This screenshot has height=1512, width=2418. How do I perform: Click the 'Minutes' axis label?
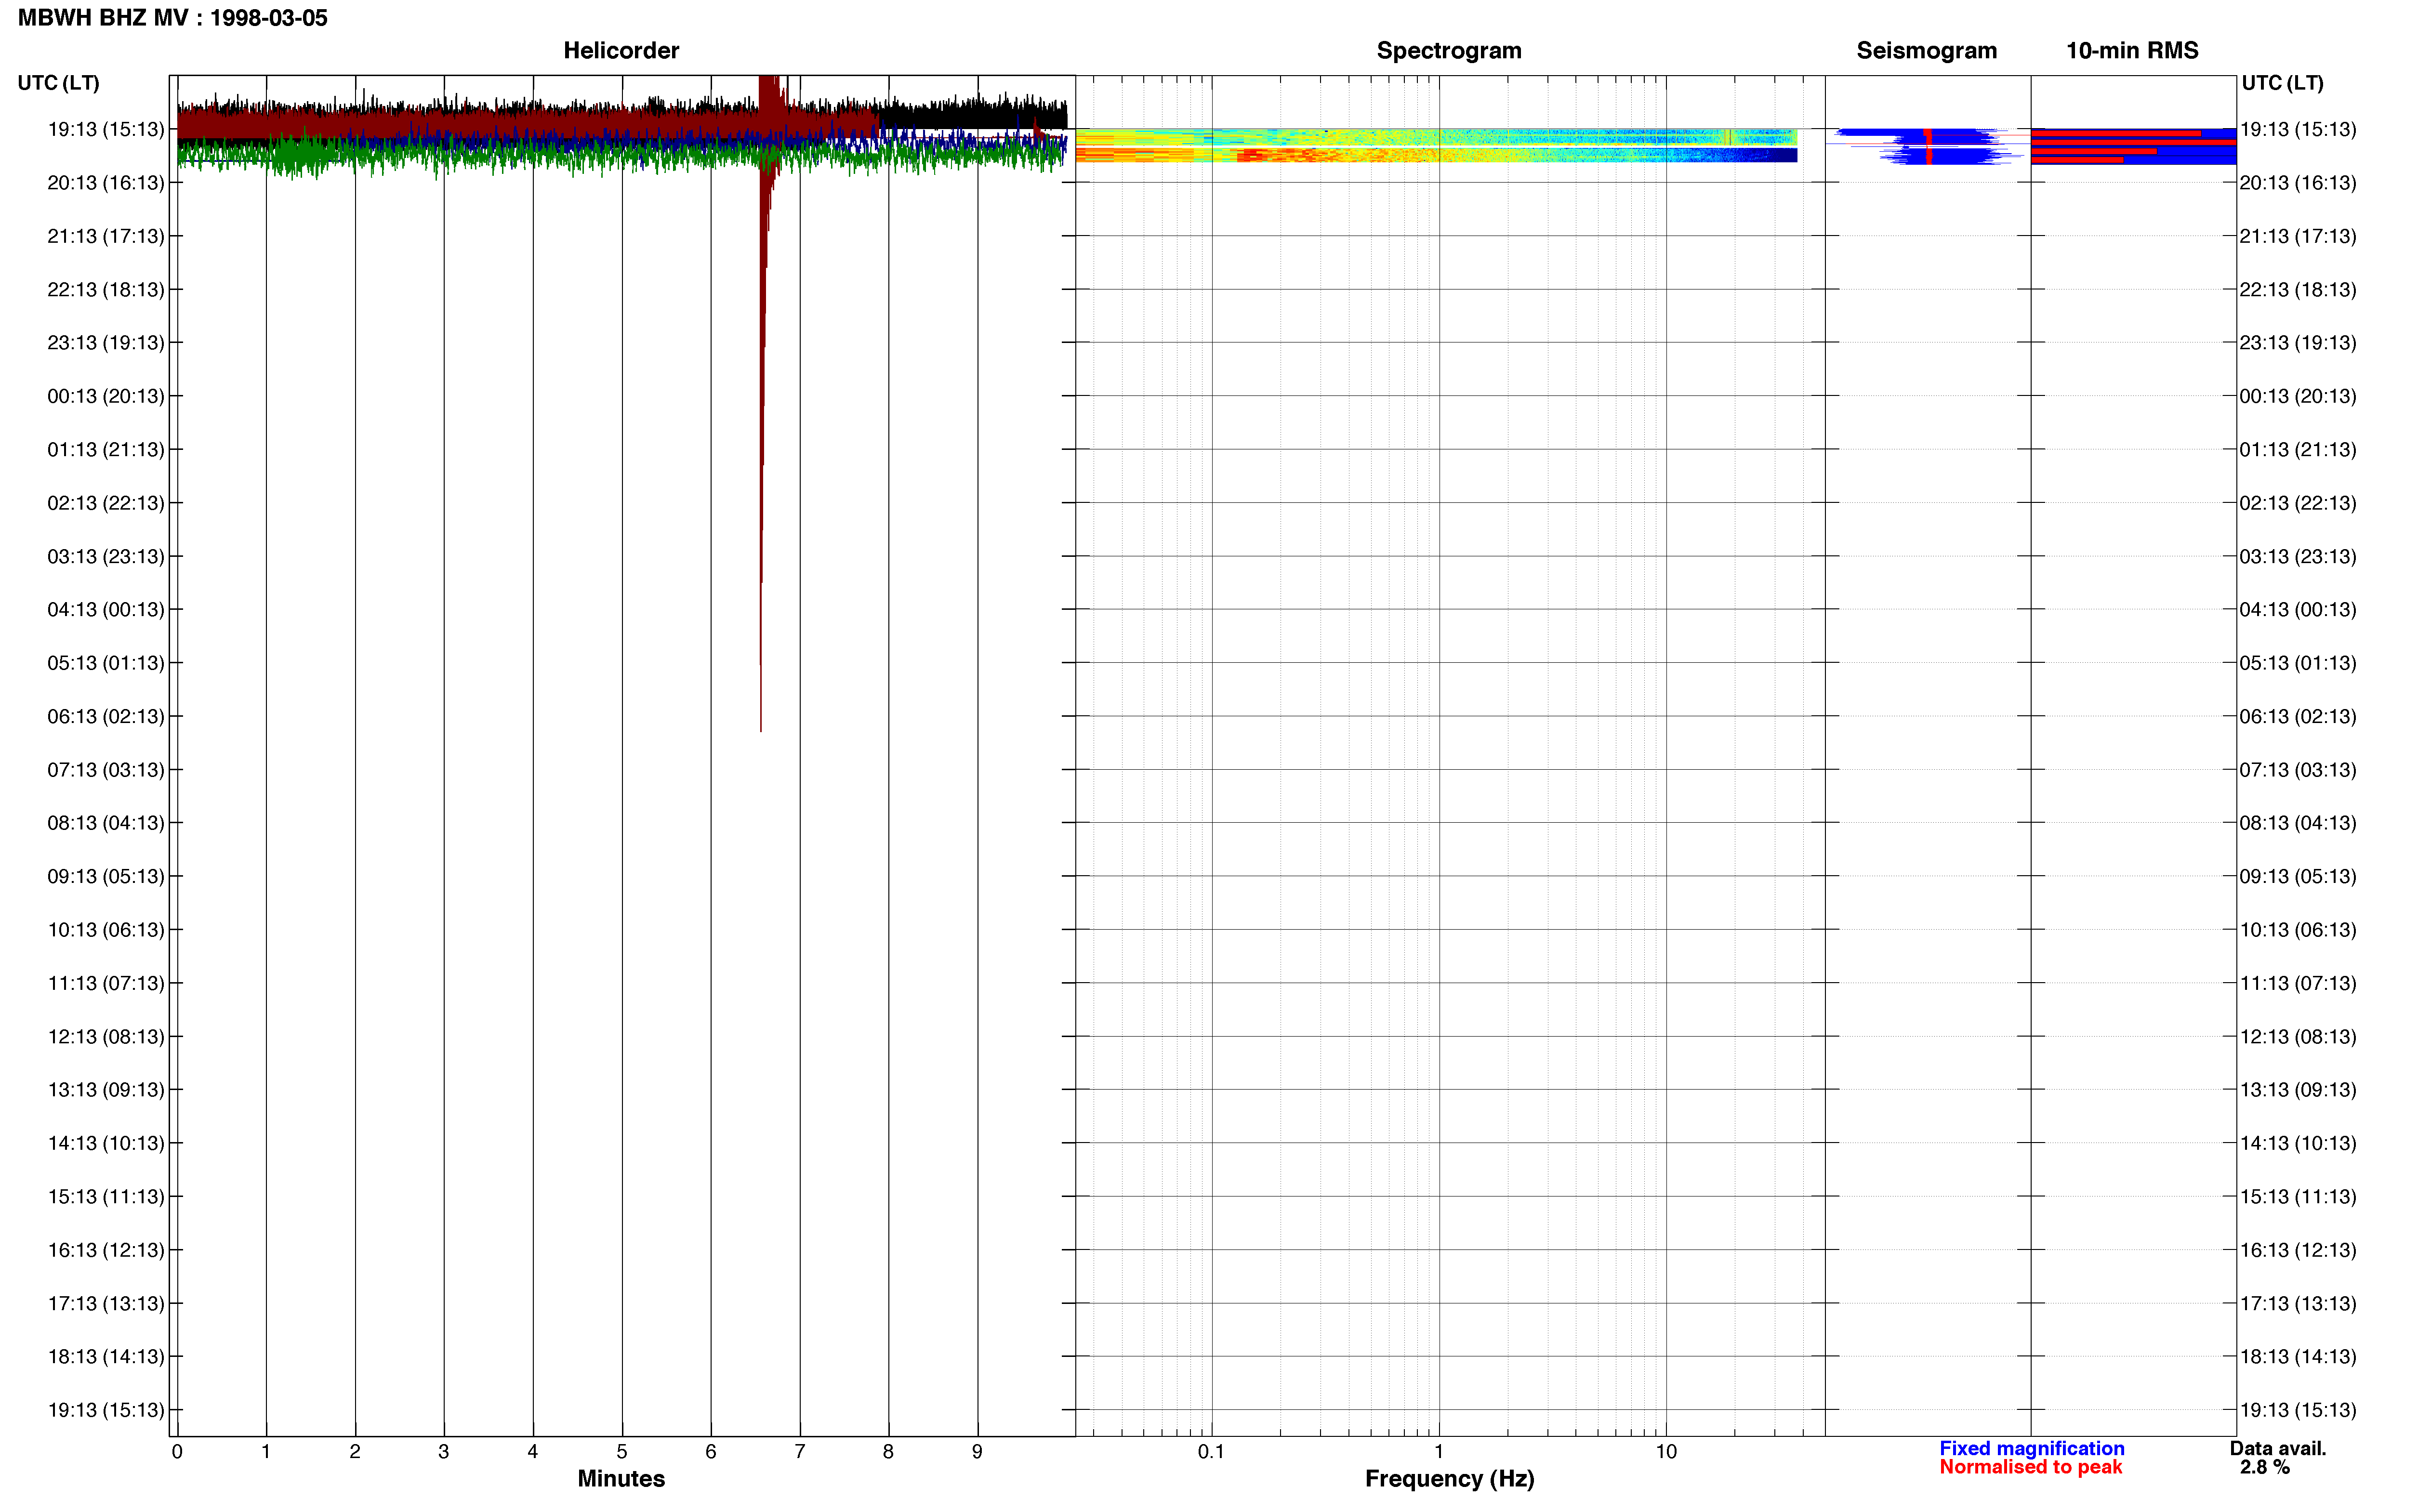621,1478
